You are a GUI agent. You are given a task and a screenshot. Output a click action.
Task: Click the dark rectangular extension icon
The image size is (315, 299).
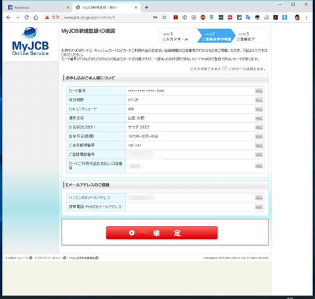221,18
